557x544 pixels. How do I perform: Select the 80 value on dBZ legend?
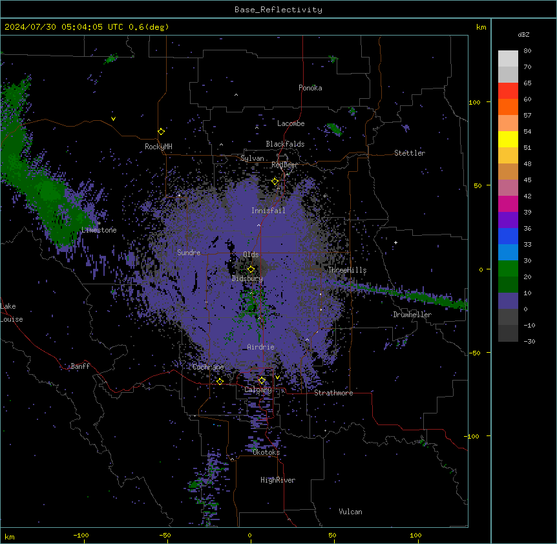tap(527, 51)
